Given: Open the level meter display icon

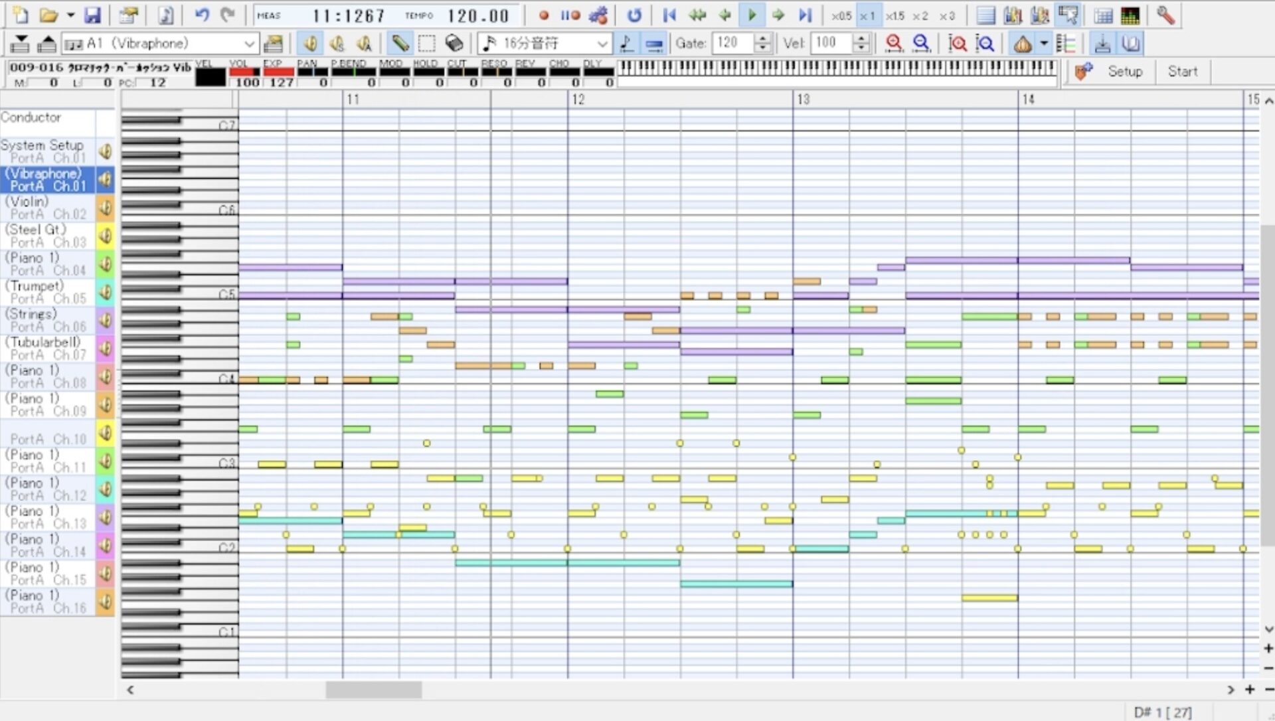Looking at the screenshot, I should click(x=1130, y=15).
